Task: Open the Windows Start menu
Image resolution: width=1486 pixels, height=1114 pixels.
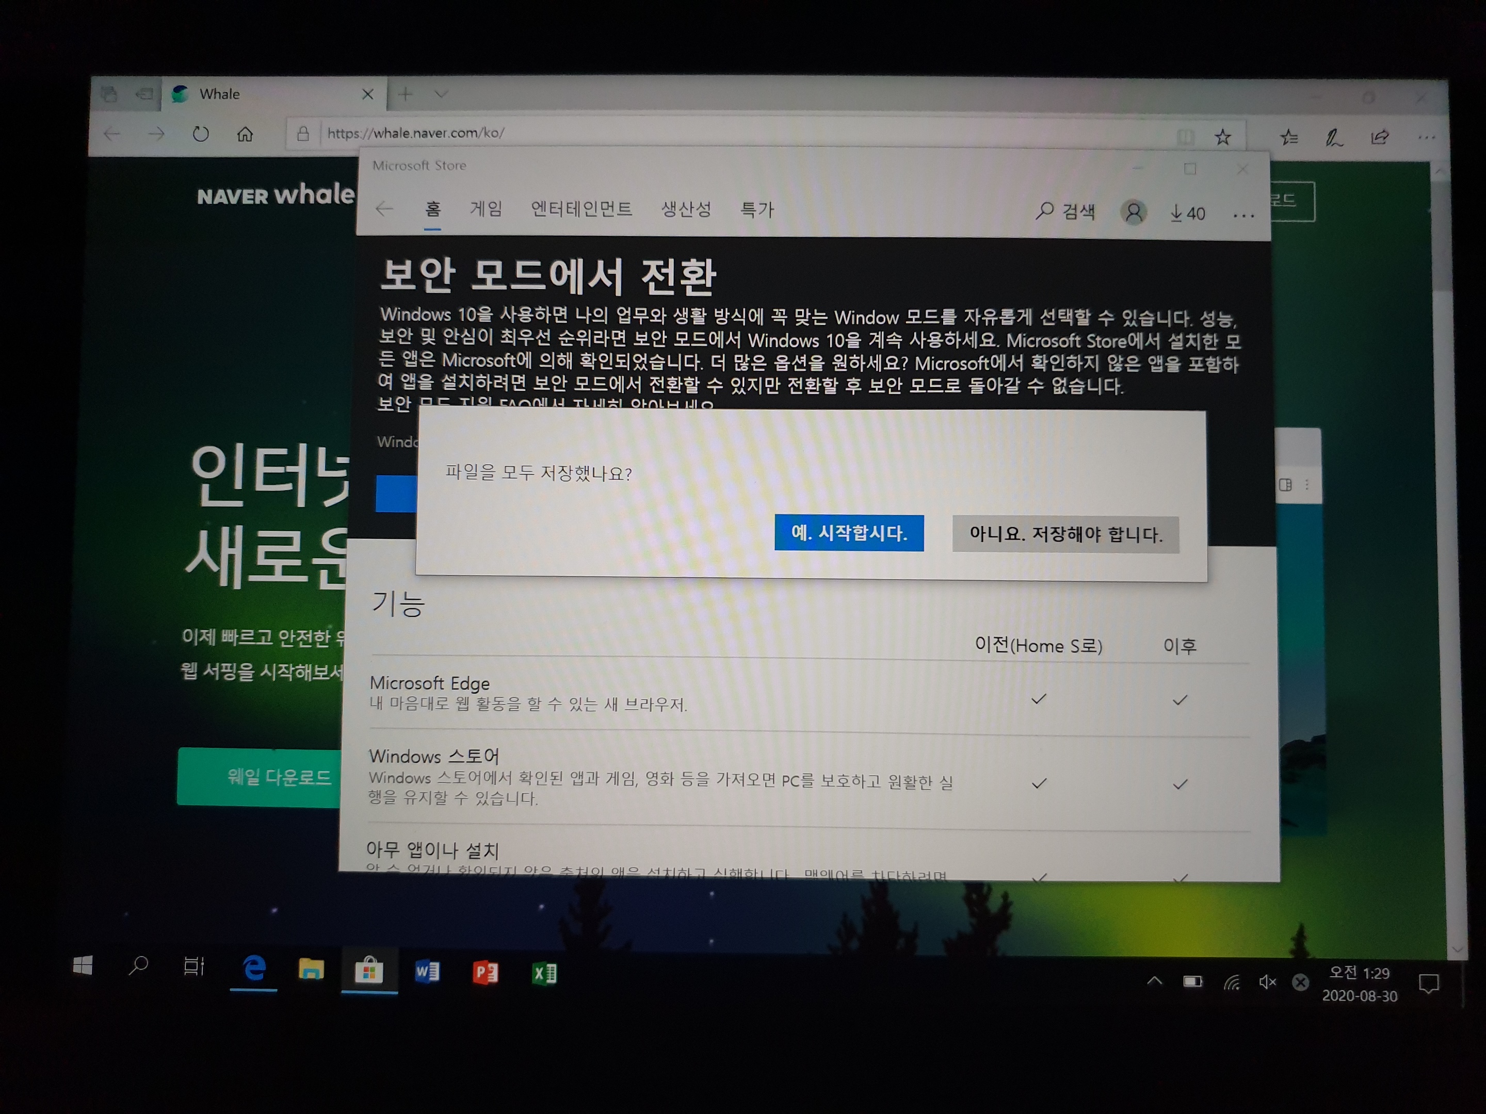Action: (82, 966)
